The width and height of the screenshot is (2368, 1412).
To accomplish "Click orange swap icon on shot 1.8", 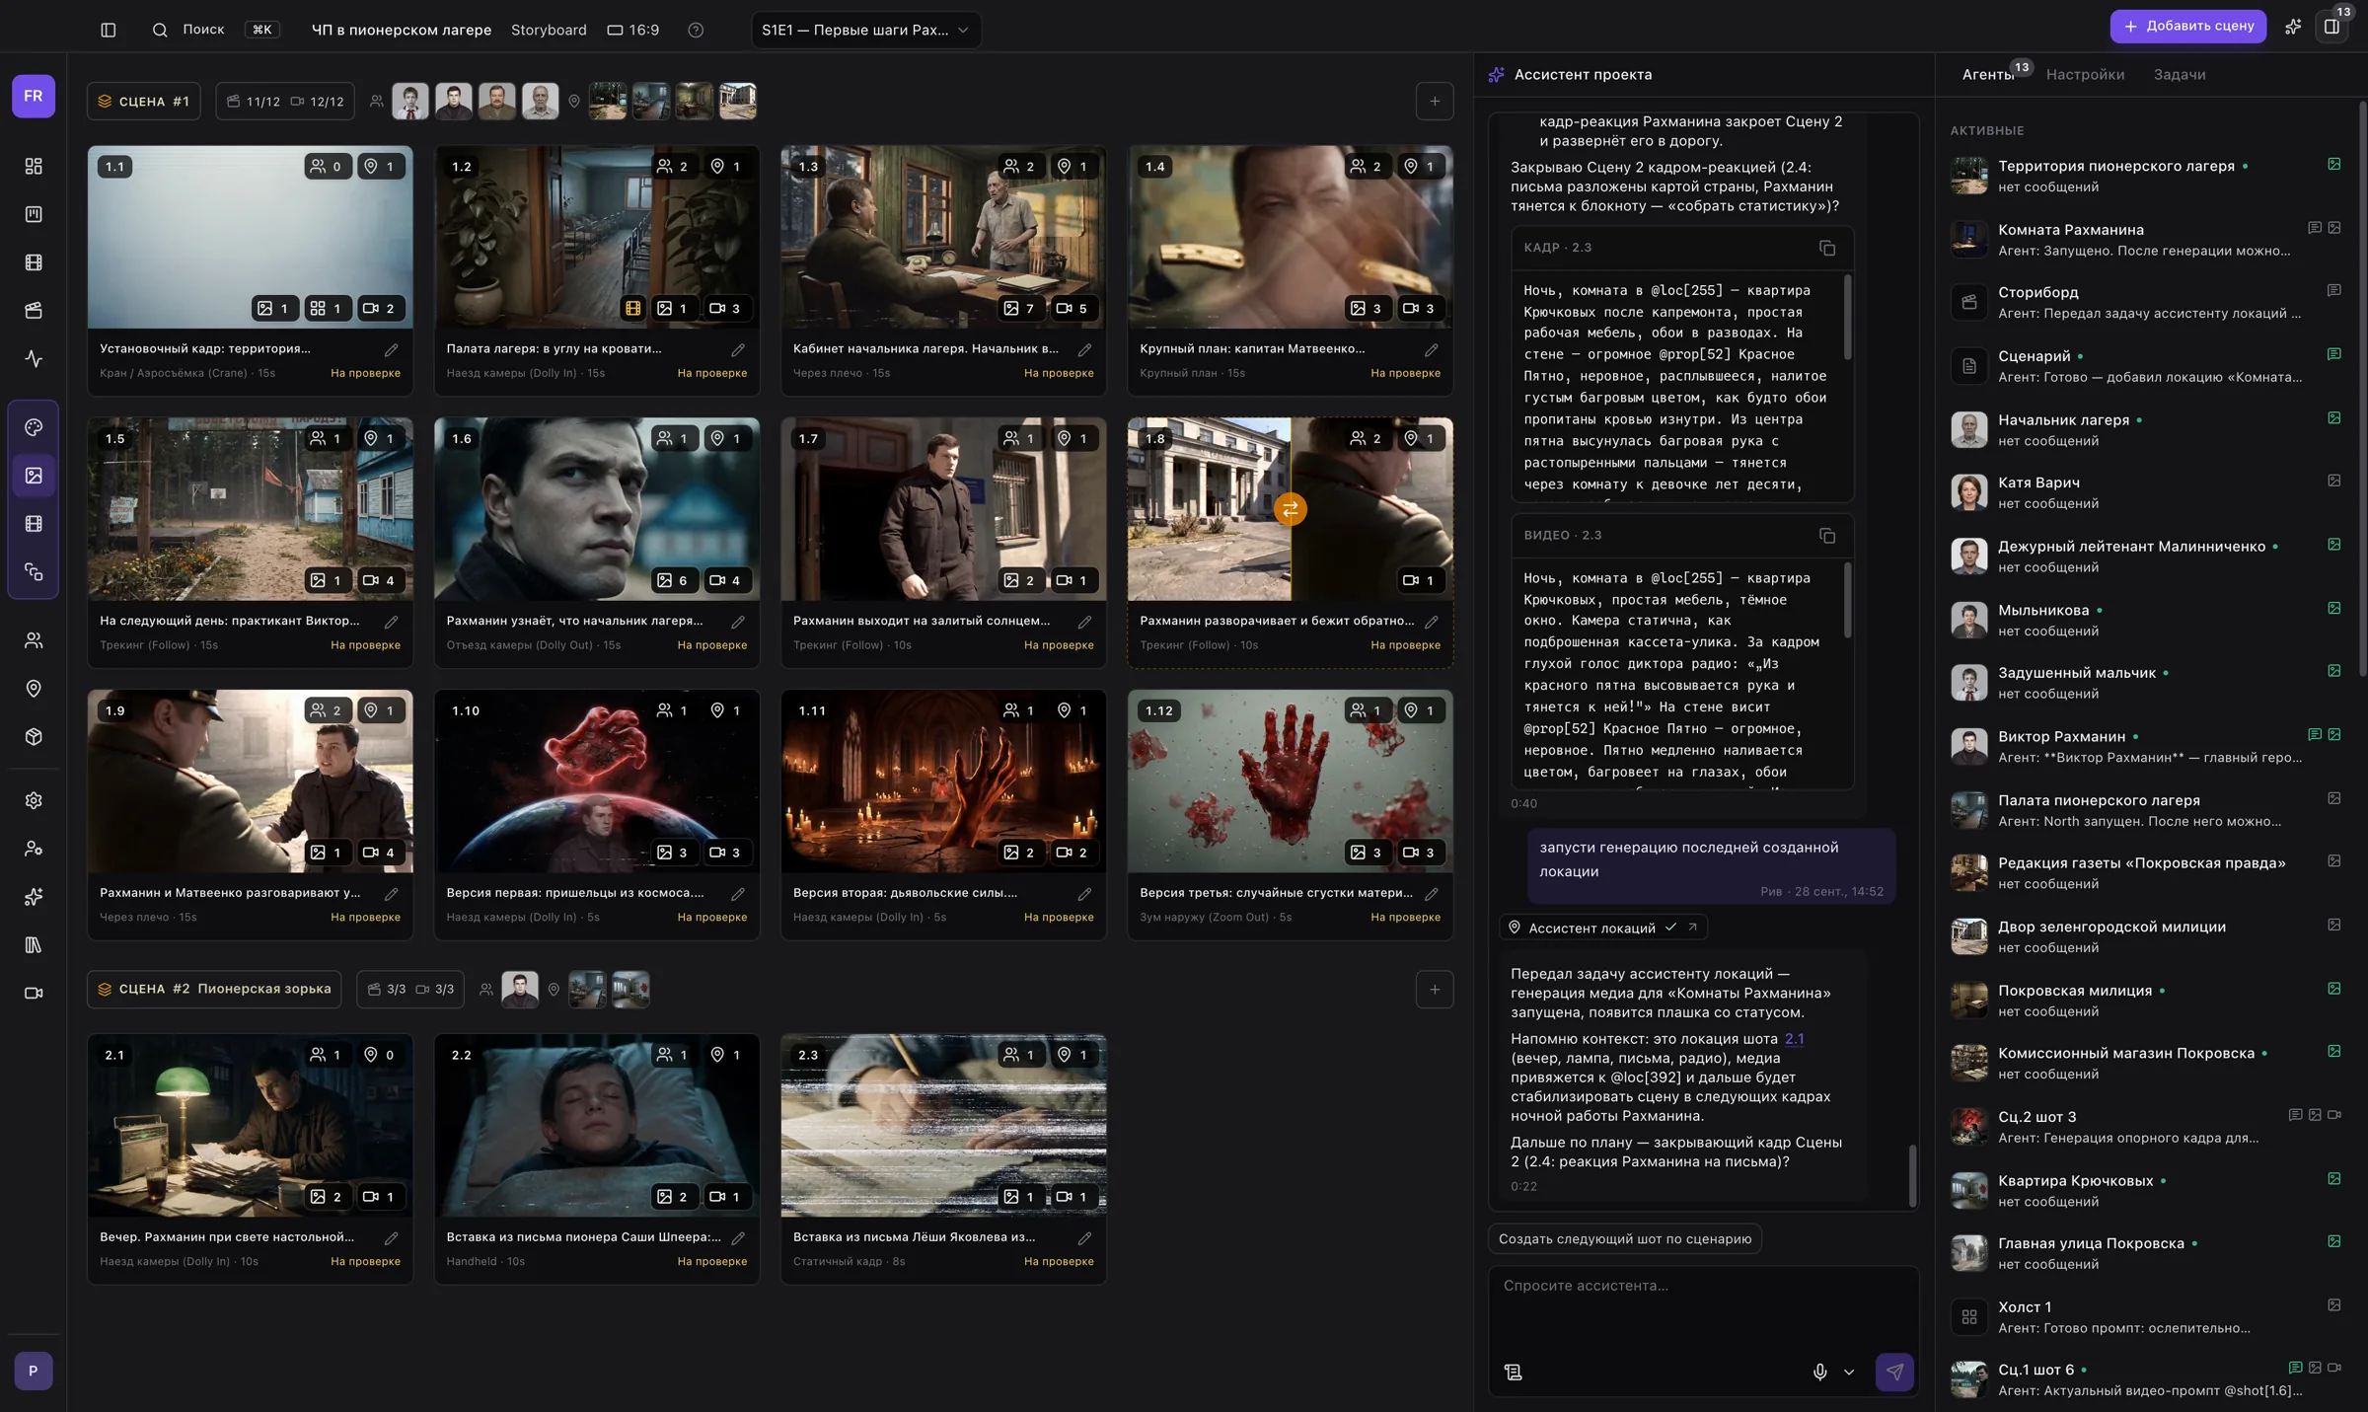I will coord(1290,509).
